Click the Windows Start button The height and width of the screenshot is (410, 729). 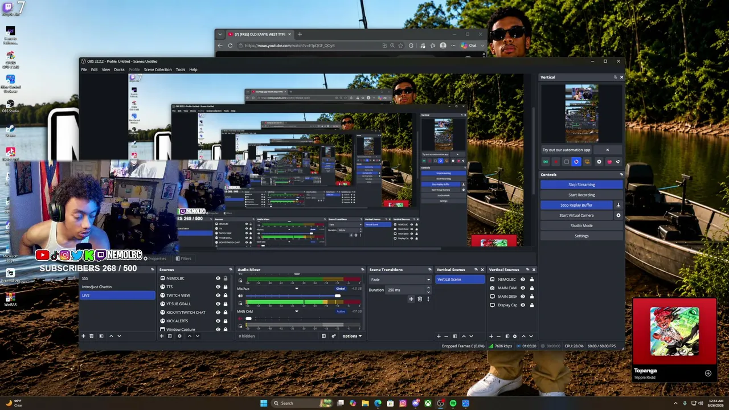click(264, 403)
